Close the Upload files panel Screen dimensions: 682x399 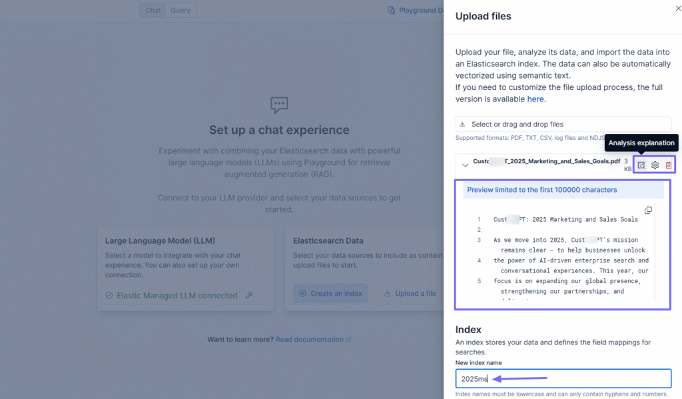[x=677, y=8]
